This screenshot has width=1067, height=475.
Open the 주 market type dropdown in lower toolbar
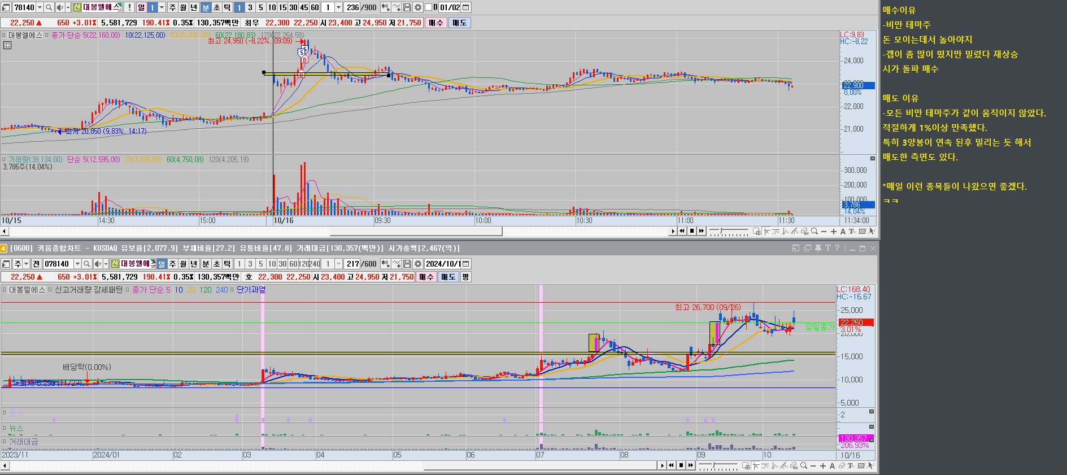[26, 264]
